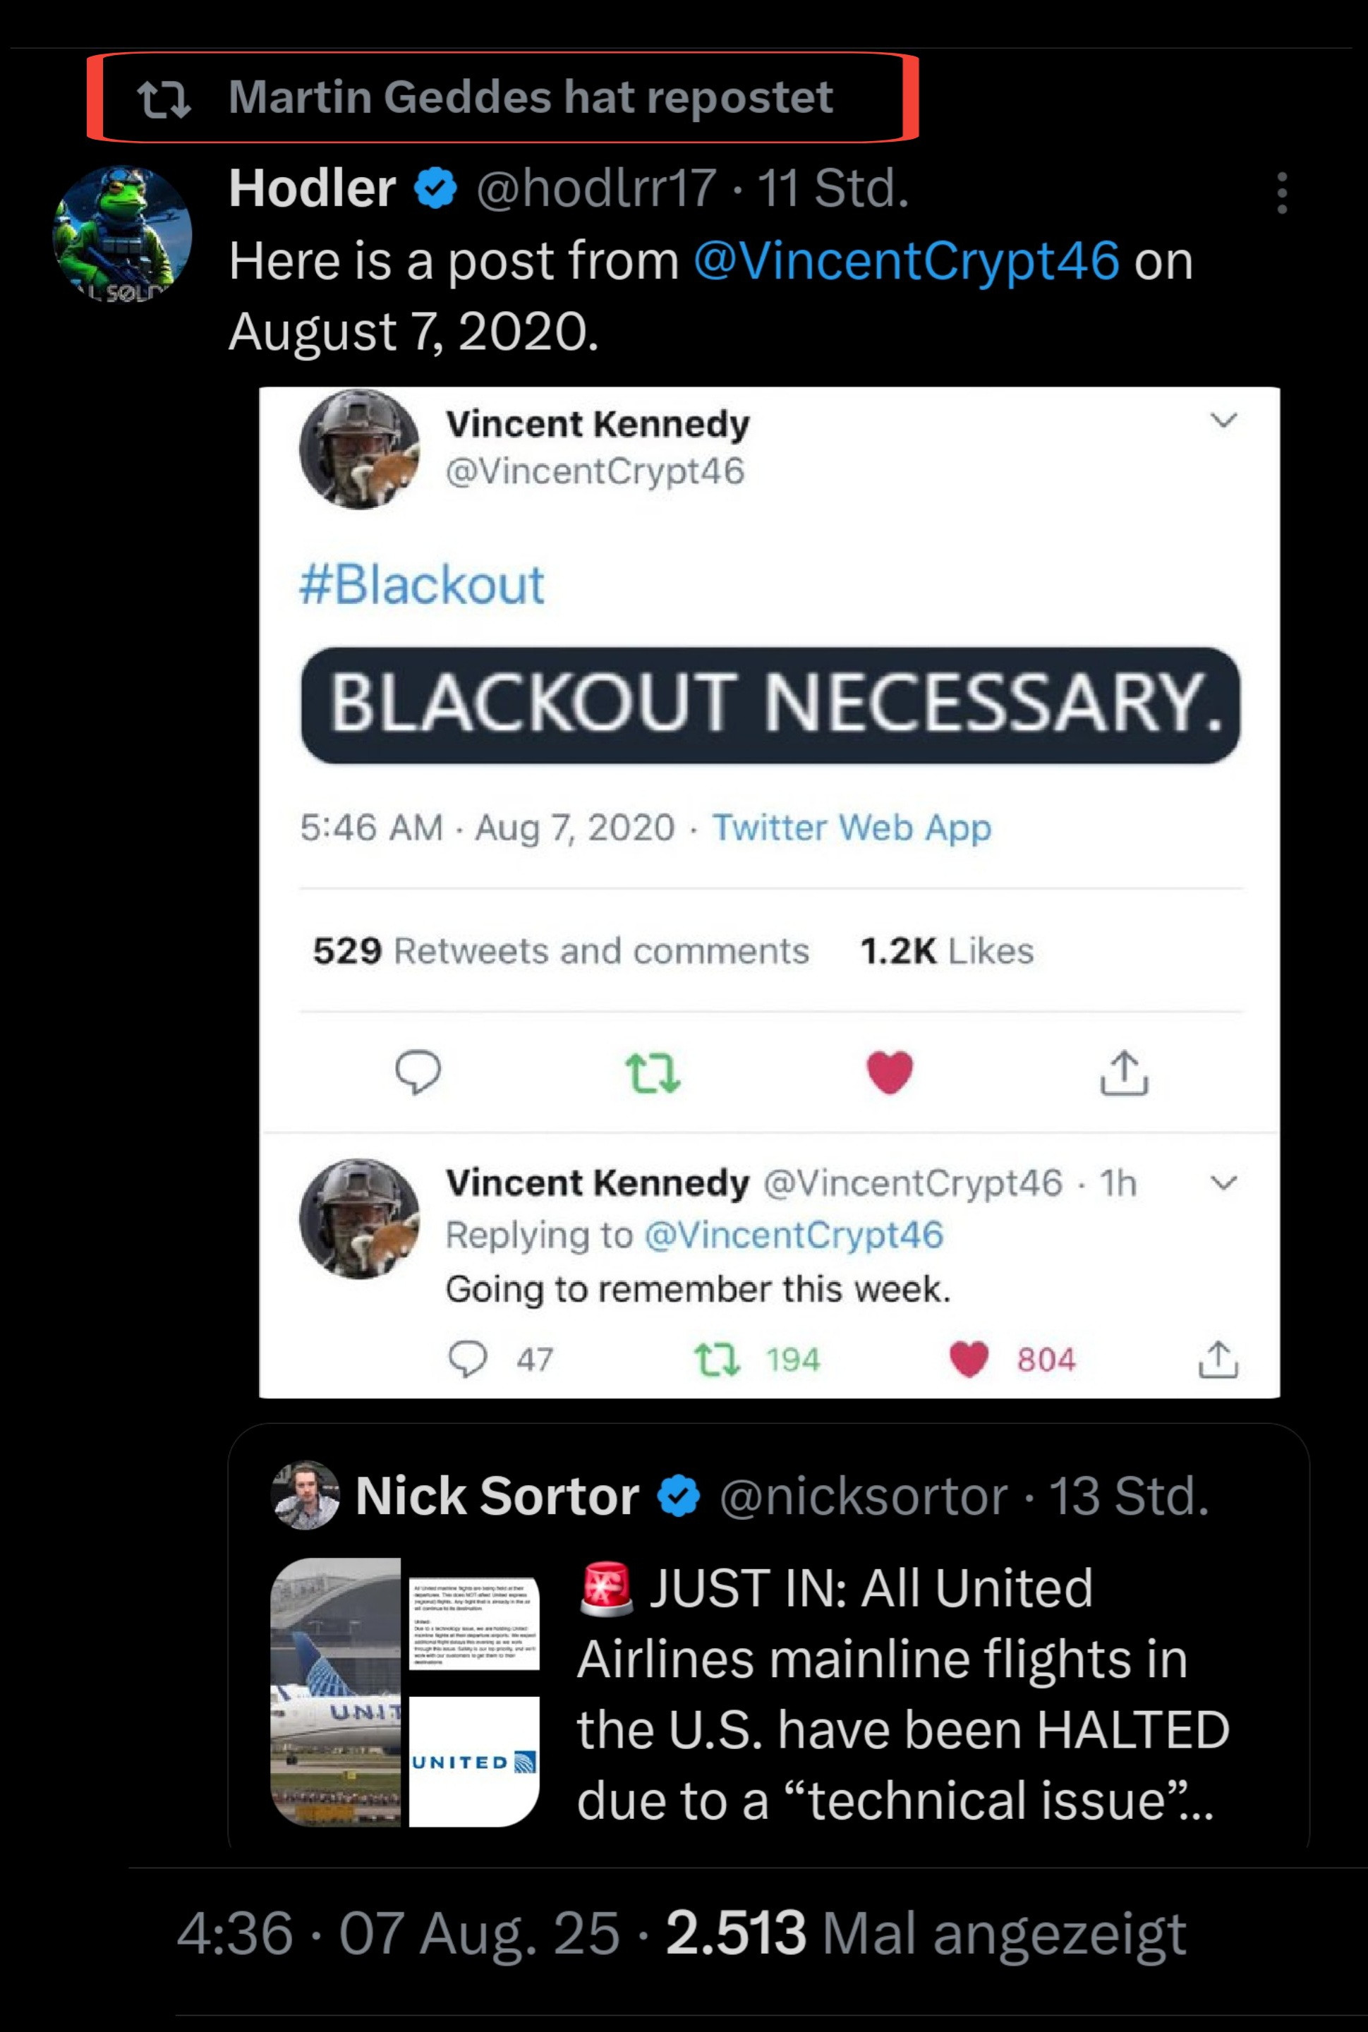The height and width of the screenshot is (2032, 1368).
Task: Click Vincent Kennedy's top profile picture
Action: (x=359, y=449)
